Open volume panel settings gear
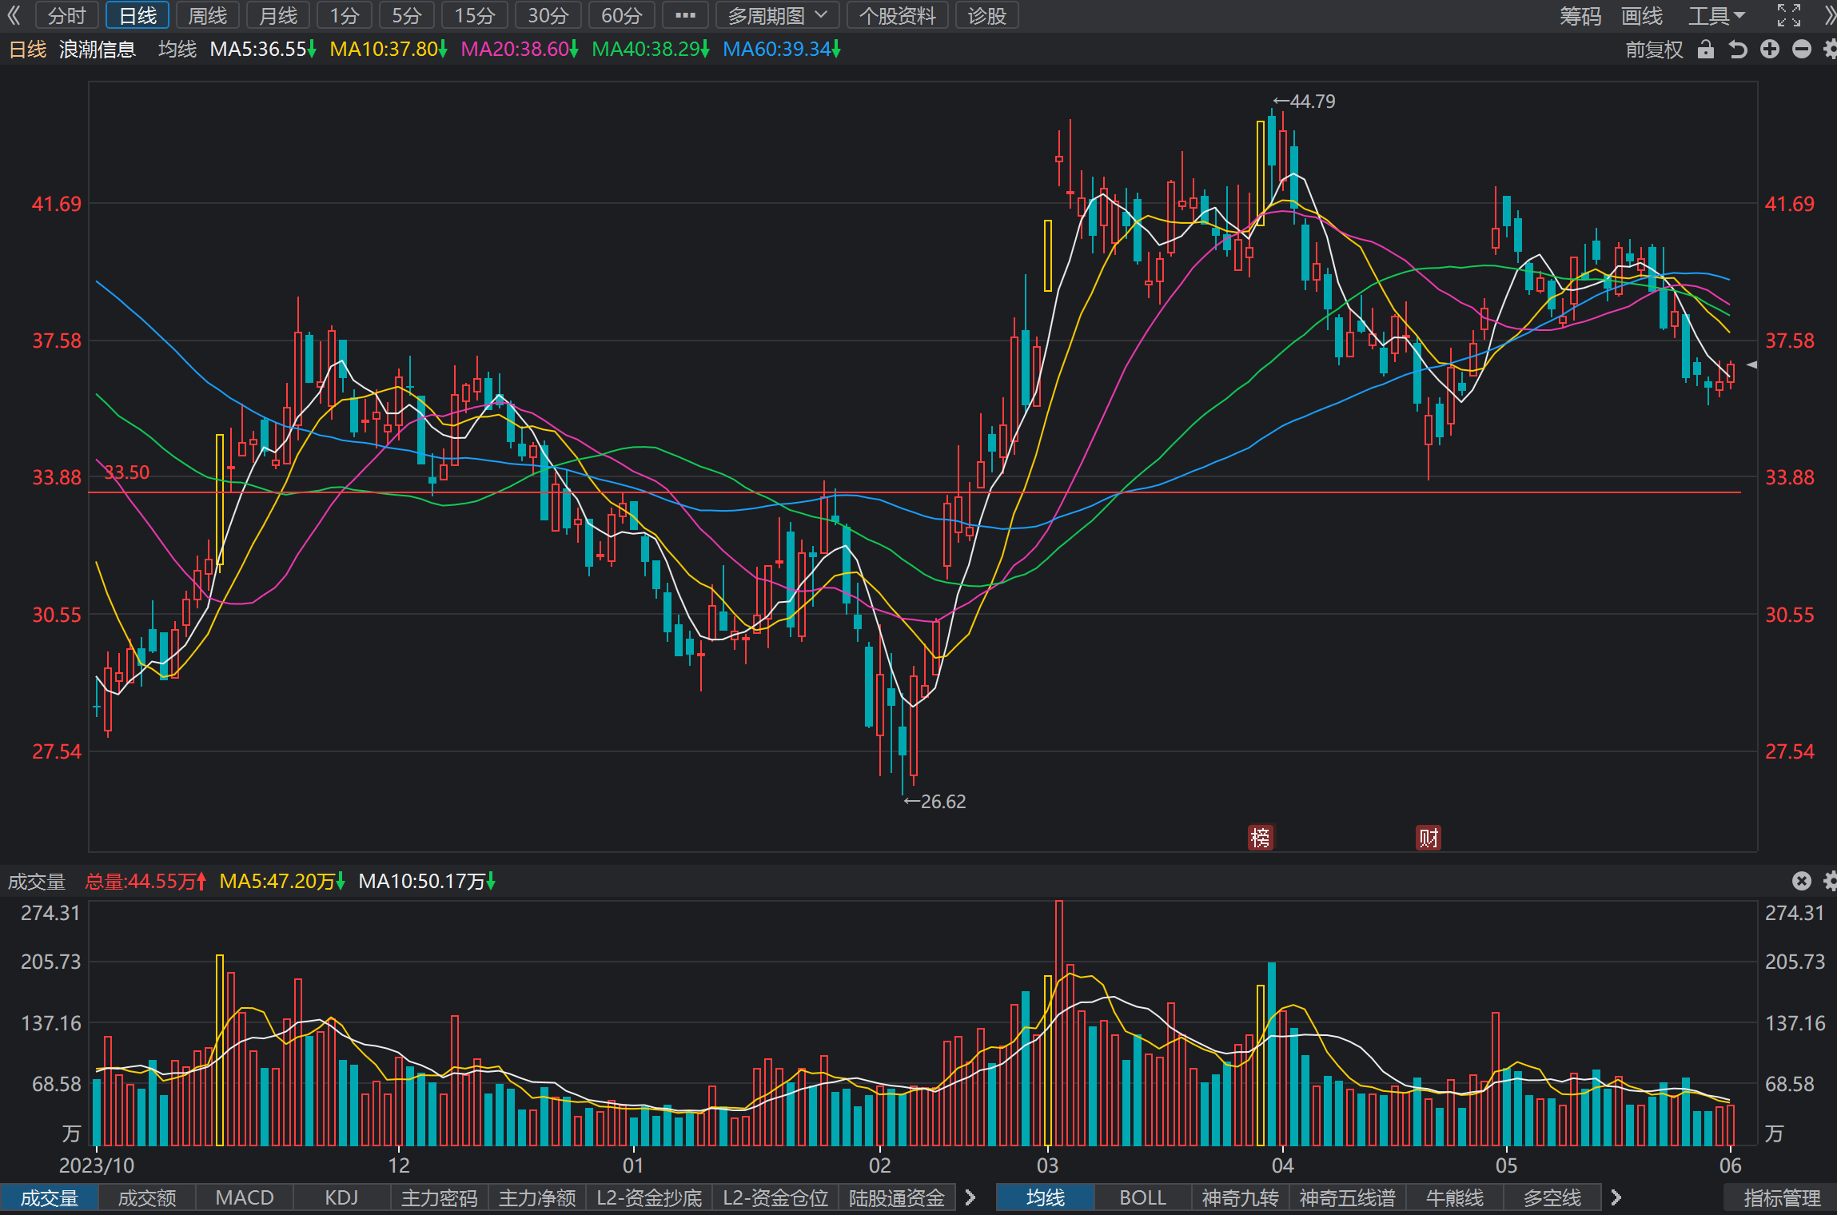Image resolution: width=1837 pixels, height=1215 pixels. 1830,881
